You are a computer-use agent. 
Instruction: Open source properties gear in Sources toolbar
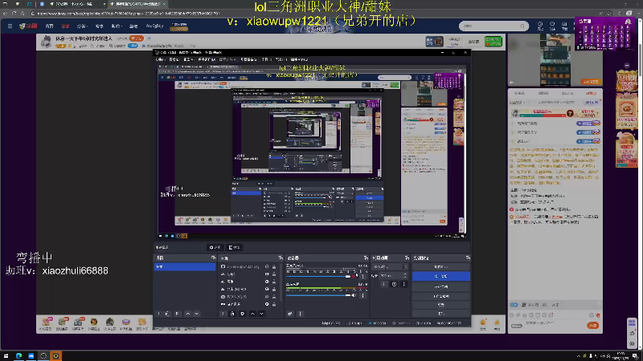pos(243,314)
